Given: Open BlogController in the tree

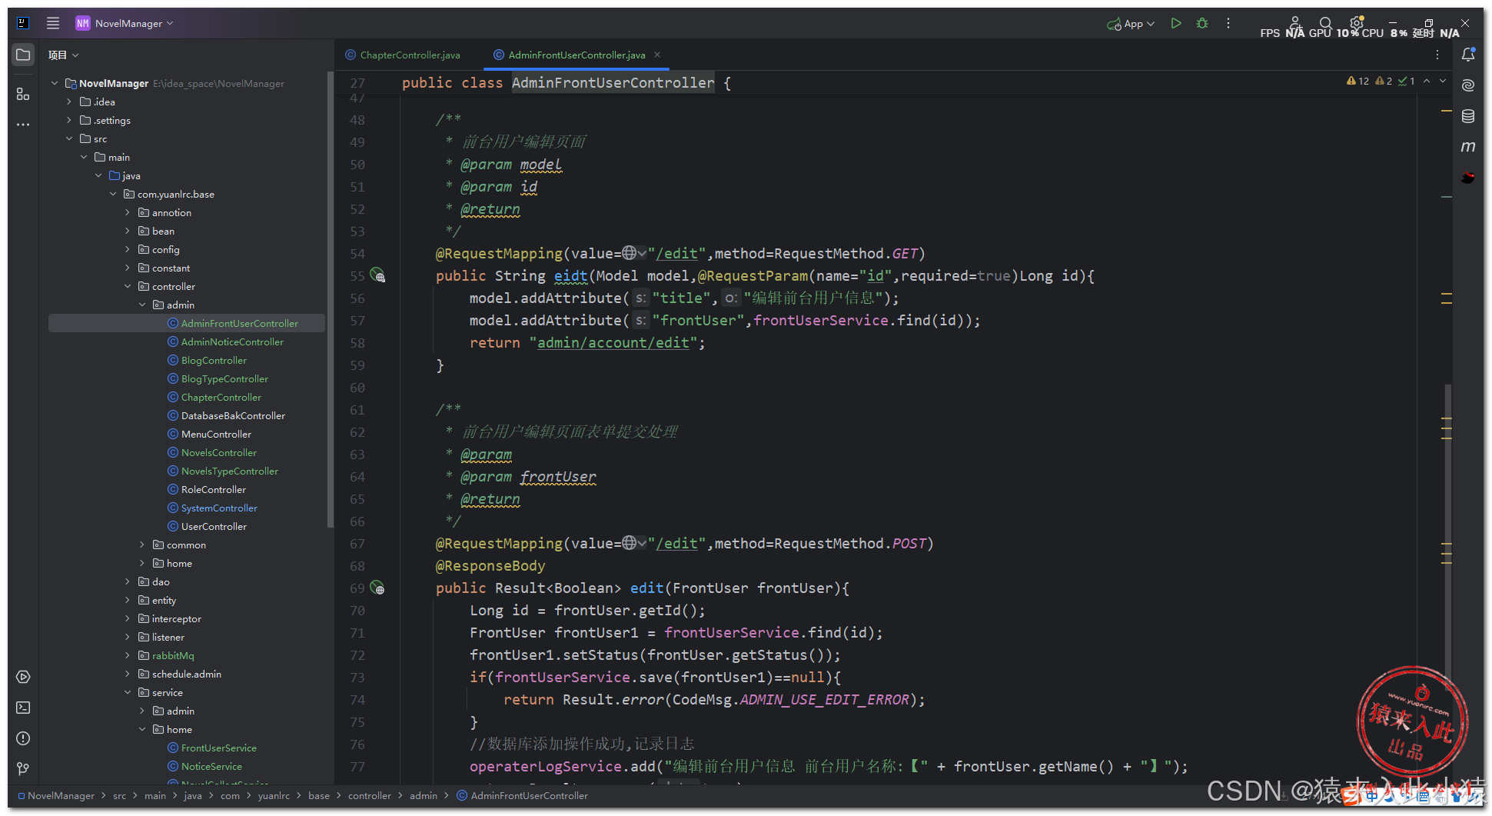Looking at the screenshot, I should tap(214, 360).
